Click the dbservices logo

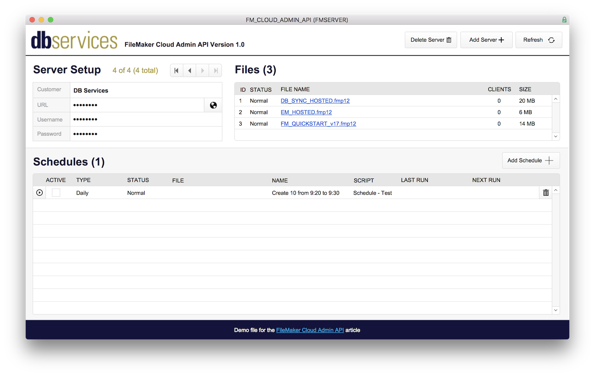click(x=74, y=40)
